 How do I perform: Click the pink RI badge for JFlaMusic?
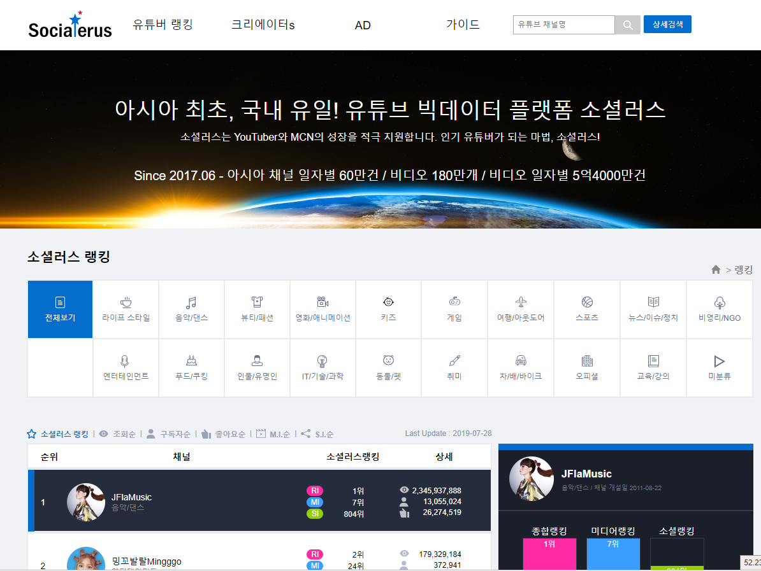pos(314,491)
